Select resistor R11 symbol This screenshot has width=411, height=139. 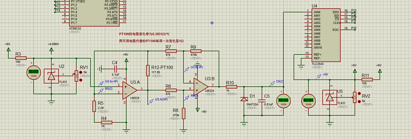(x=367, y=79)
